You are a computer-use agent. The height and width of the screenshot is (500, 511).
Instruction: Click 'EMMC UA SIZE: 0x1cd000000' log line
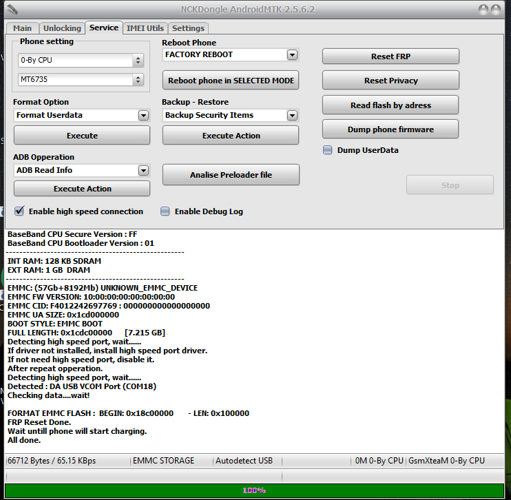click(63, 315)
